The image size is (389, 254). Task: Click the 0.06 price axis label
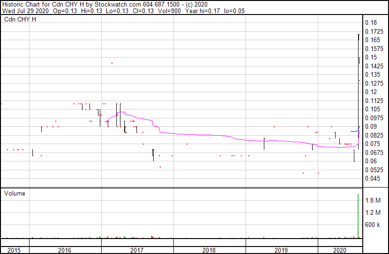[x=371, y=161]
